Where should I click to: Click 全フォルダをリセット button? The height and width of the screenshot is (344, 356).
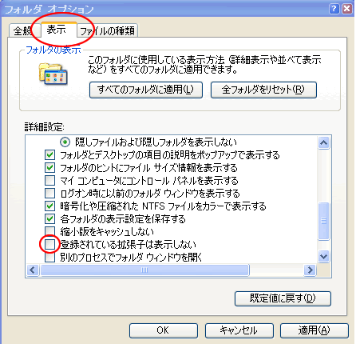(263, 90)
